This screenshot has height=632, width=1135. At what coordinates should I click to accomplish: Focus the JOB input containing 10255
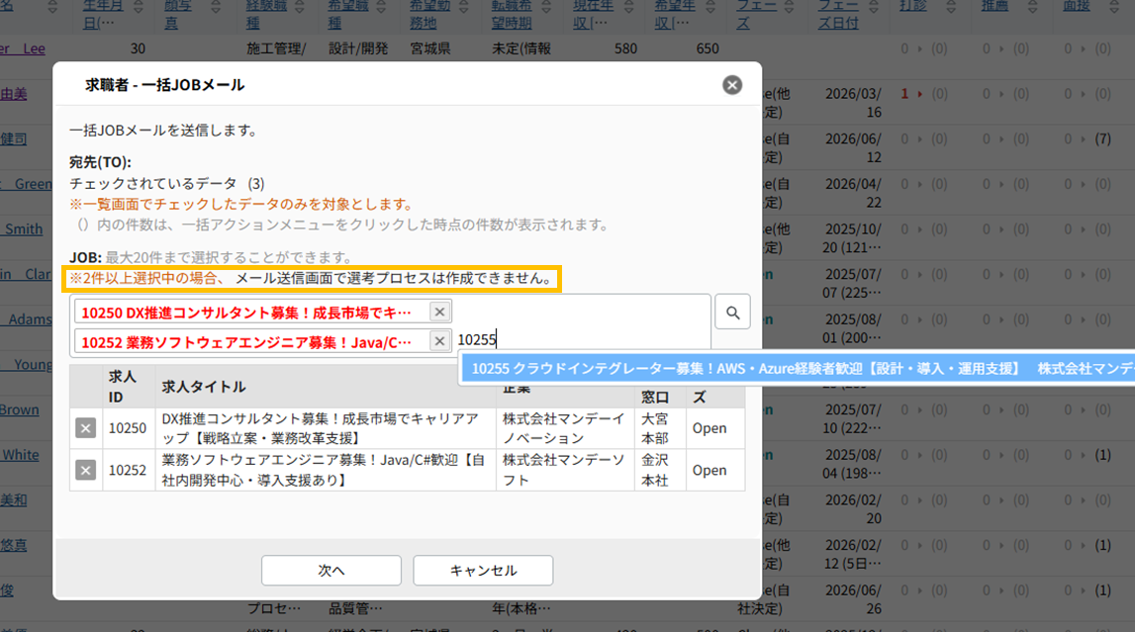point(574,340)
